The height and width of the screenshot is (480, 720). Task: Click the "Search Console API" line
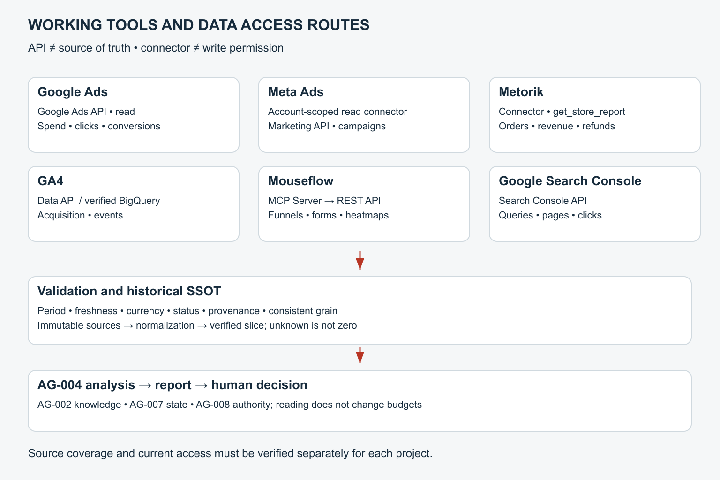543,201
